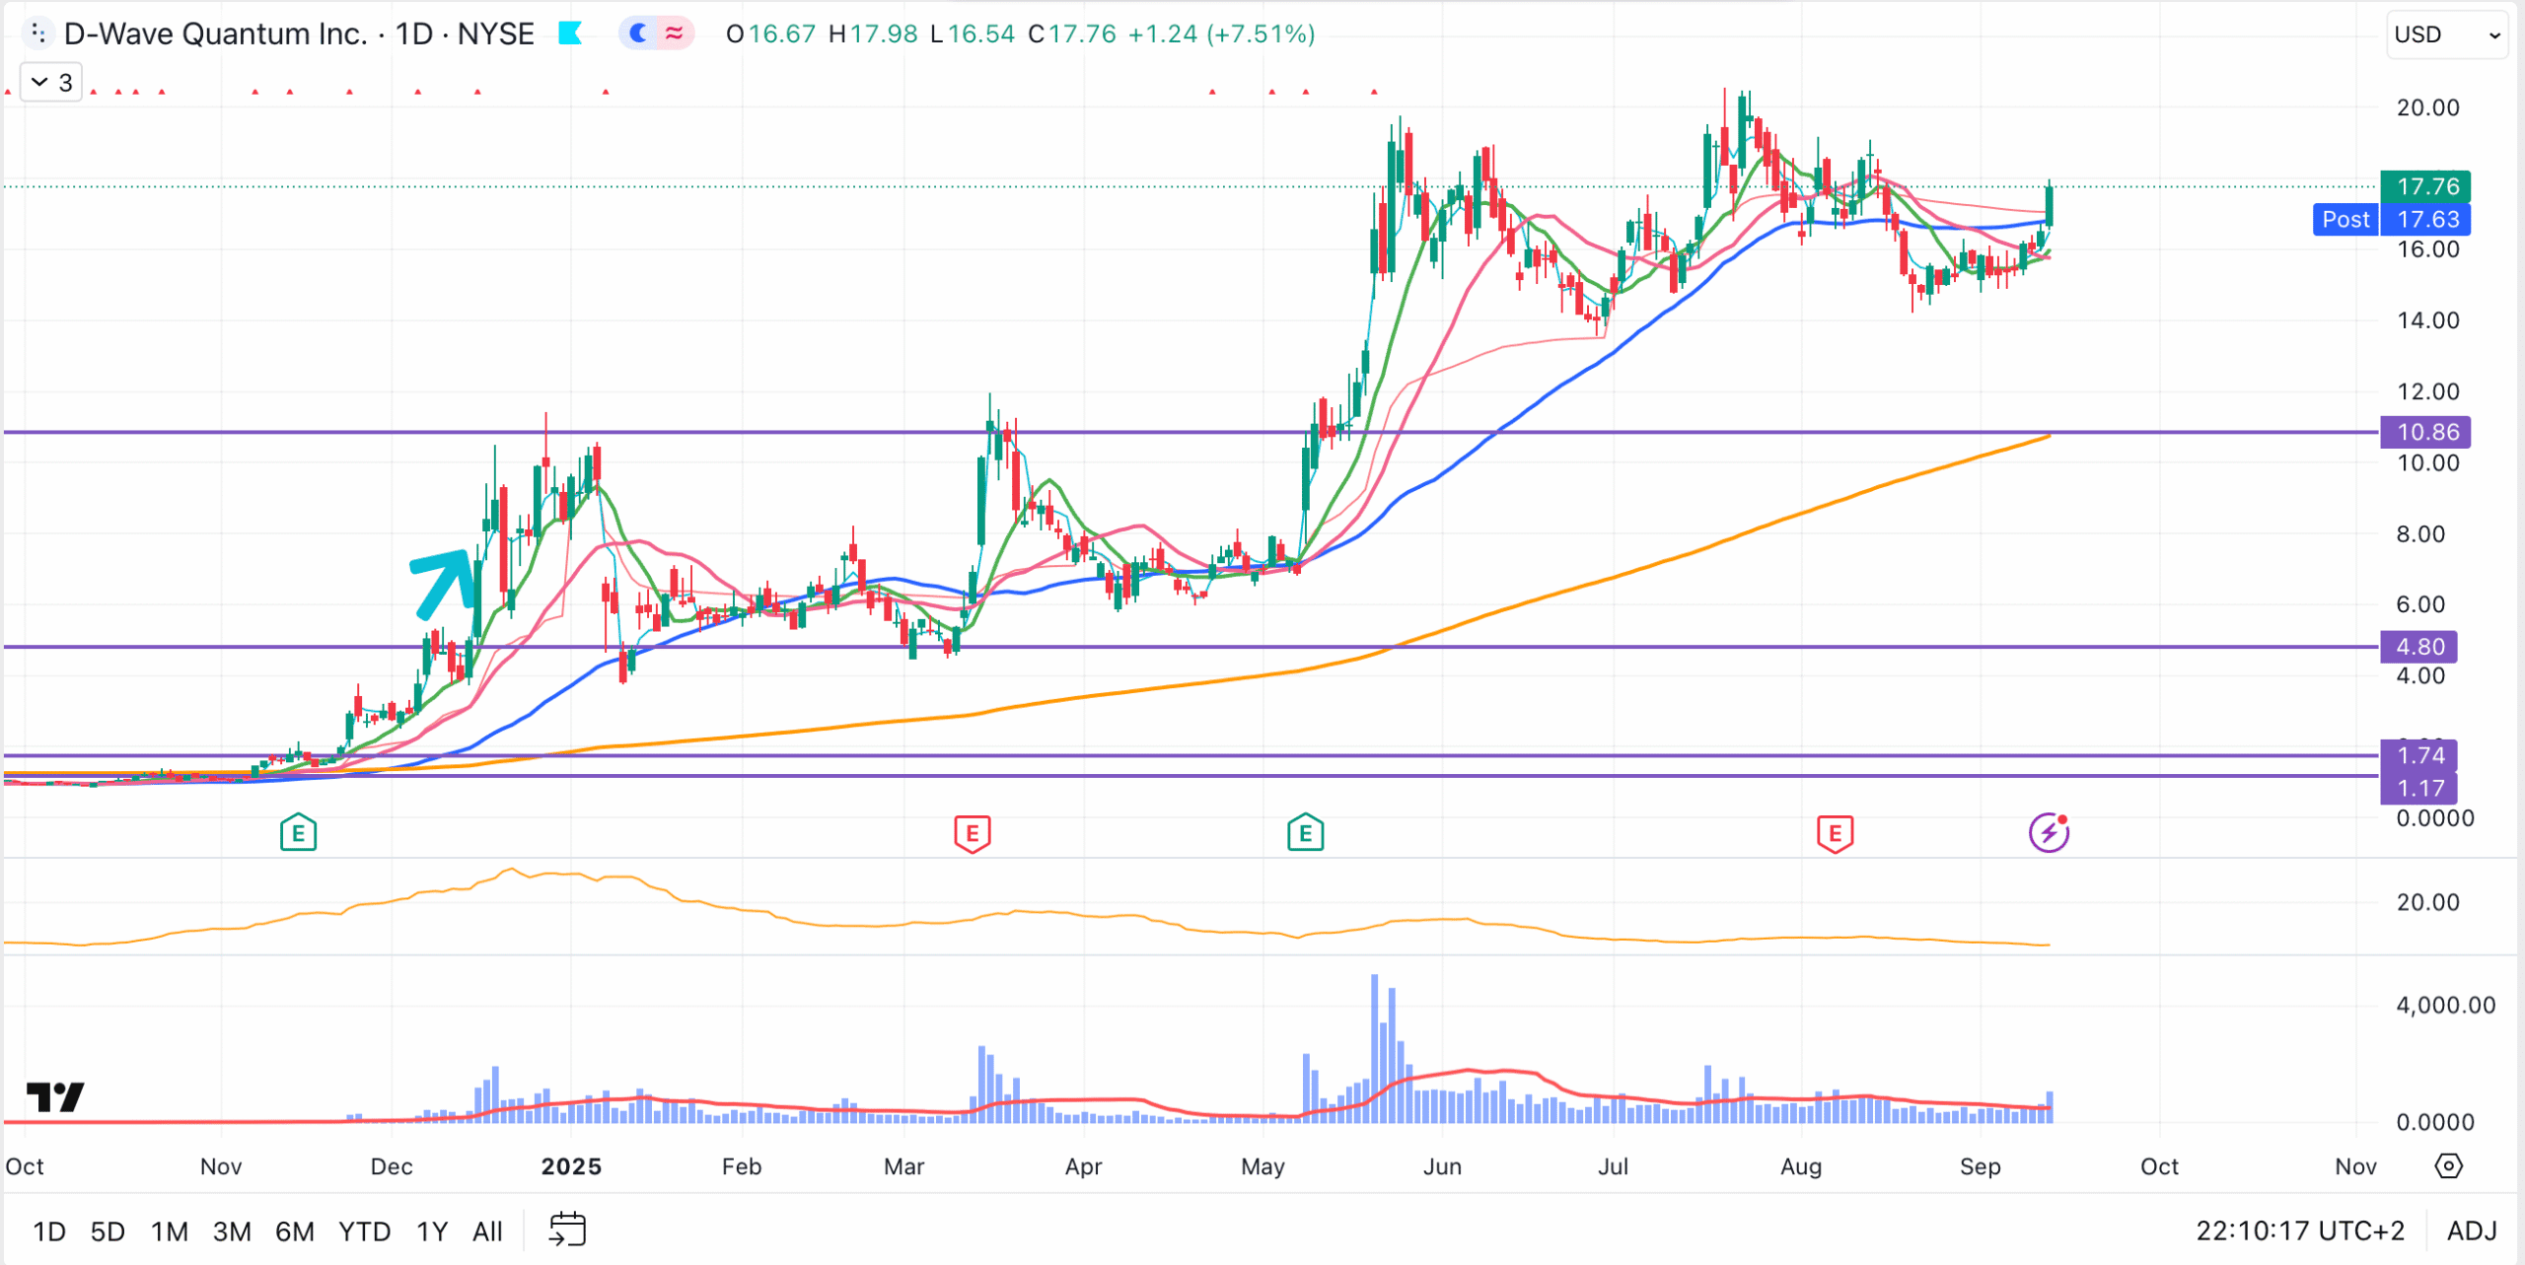The width and height of the screenshot is (2525, 1265).
Task: Click the Jun label on the time axis
Action: [x=1442, y=1166]
